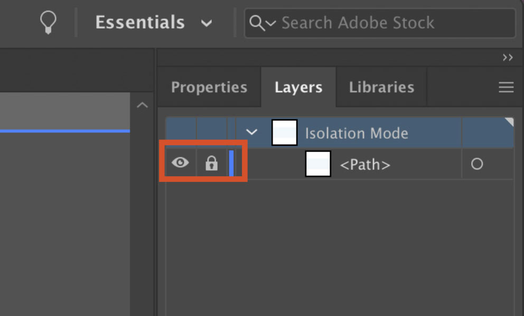Click the magnifier search icon
This screenshot has width=524, height=316.
pos(257,23)
